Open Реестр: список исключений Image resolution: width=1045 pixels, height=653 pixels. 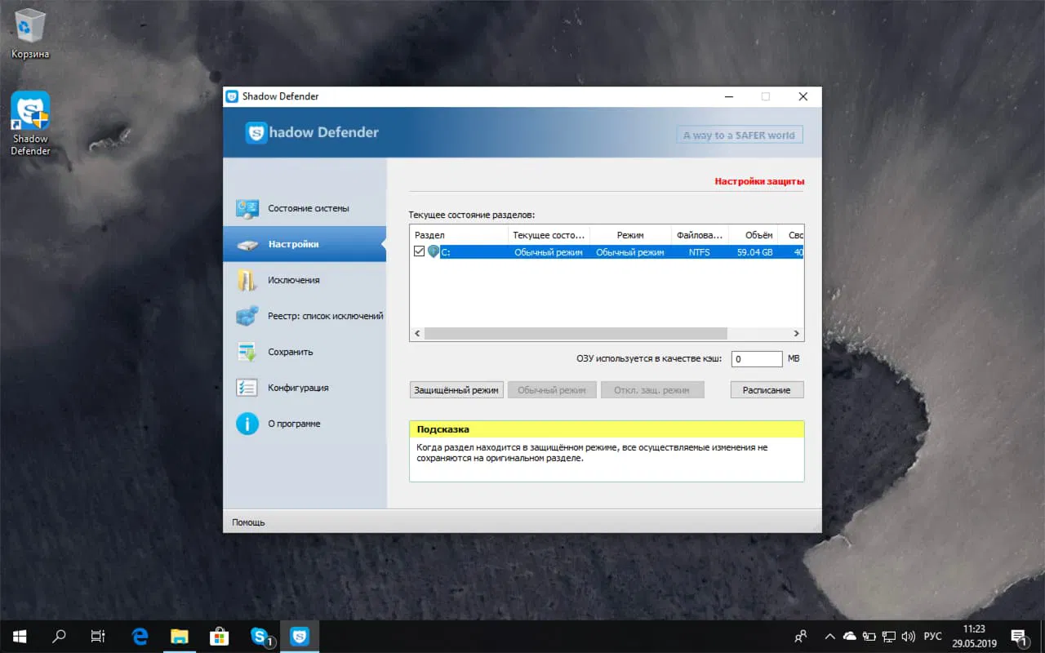pyautogui.click(x=305, y=316)
